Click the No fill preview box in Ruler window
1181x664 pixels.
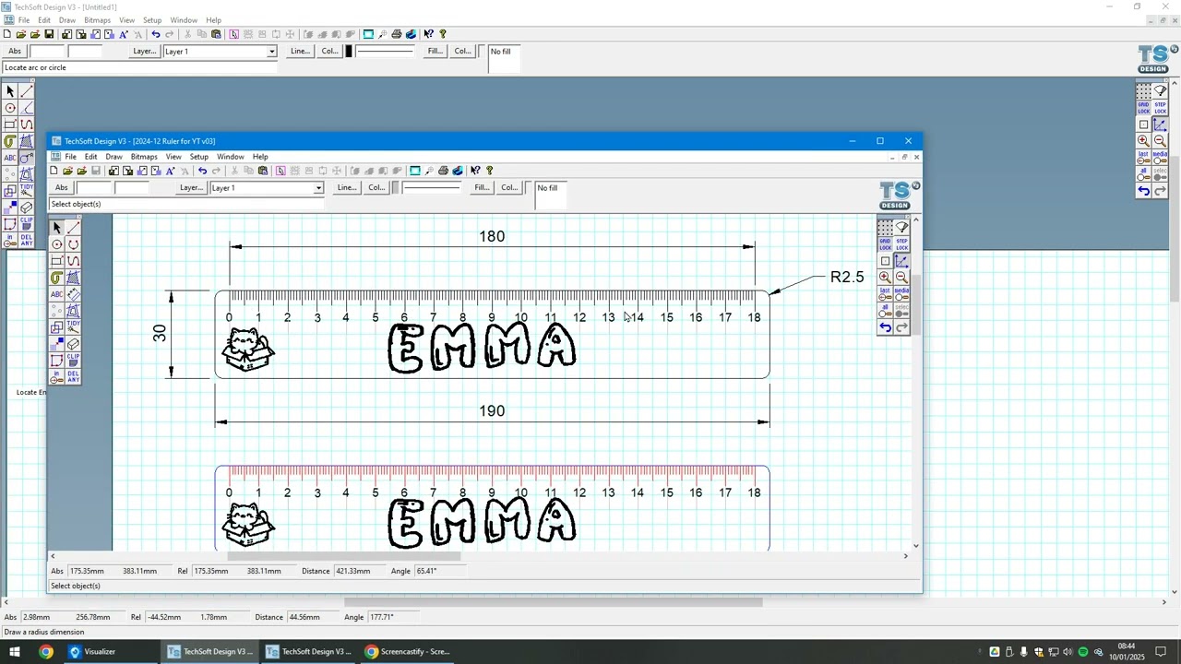coord(550,196)
